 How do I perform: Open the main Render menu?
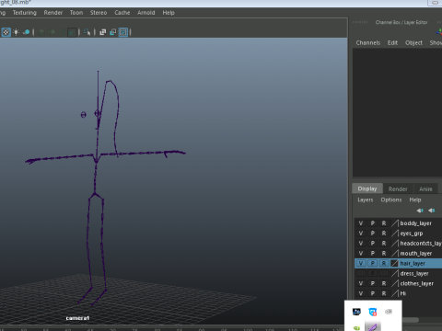53,13
